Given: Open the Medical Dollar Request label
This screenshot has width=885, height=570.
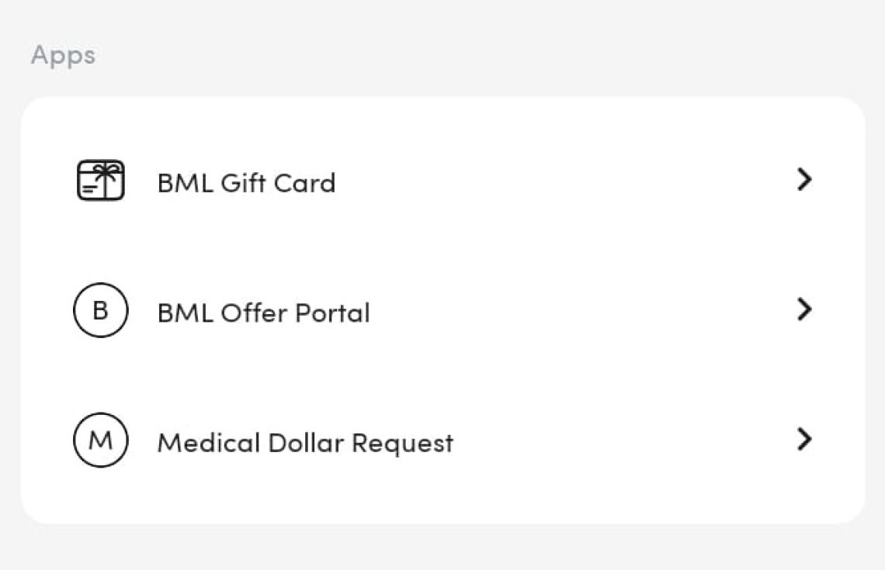Looking at the screenshot, I should pos(305,443).
